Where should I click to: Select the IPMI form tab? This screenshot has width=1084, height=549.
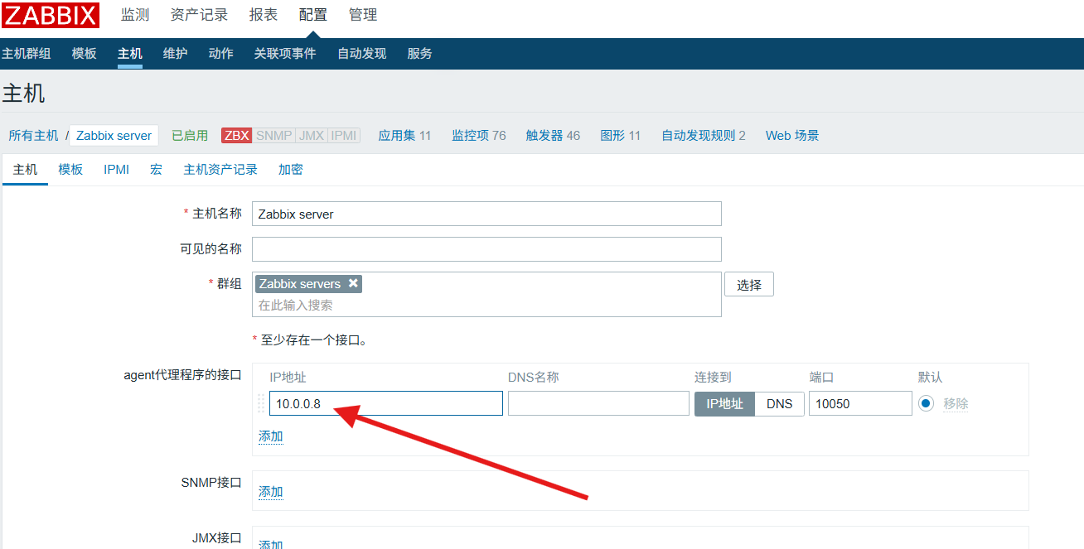[x=116, y=169]
